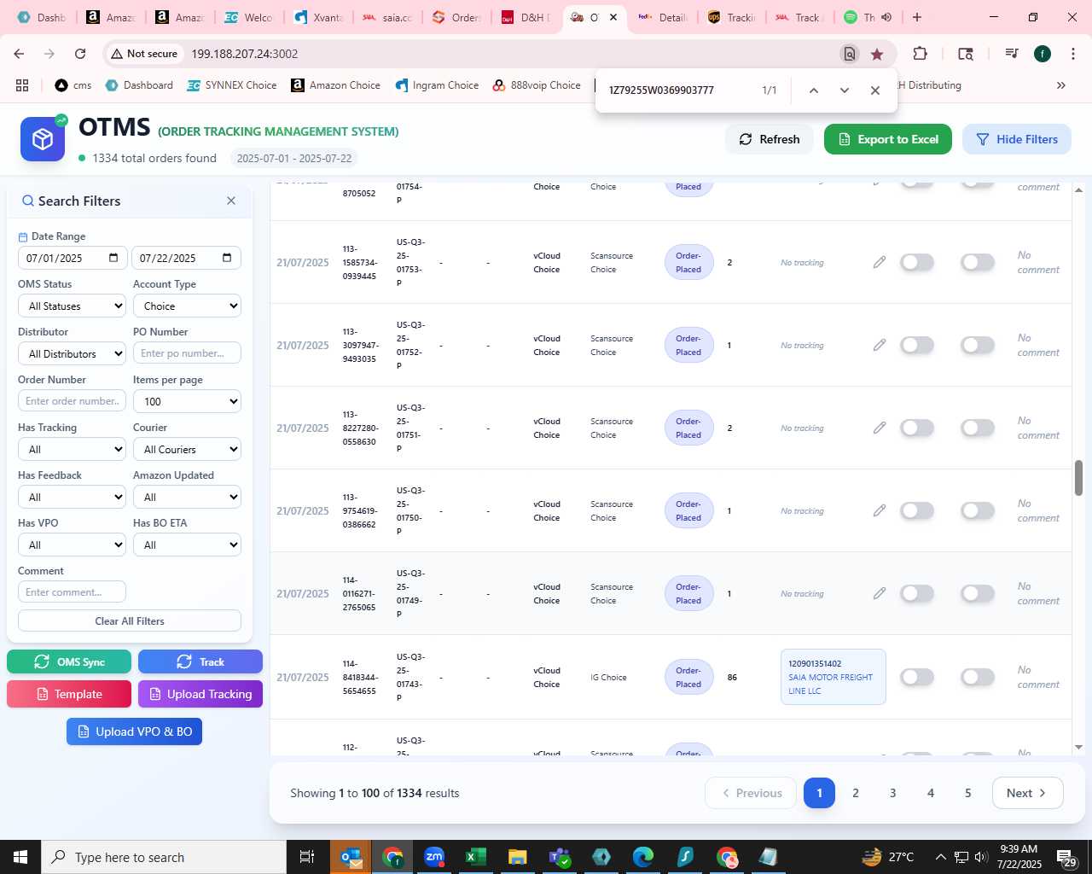Image resolution: width=1092 pixels, height=874 pixels.
Task: Click the Refresh button
Action: coord(770,139)
